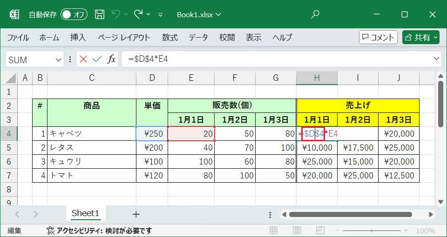Expand the Name Box dropdown
The image size is (447, 237).
(59, 59)
